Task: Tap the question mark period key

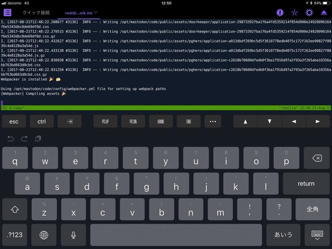Action: pyautogui.click(x=279, y=209)
